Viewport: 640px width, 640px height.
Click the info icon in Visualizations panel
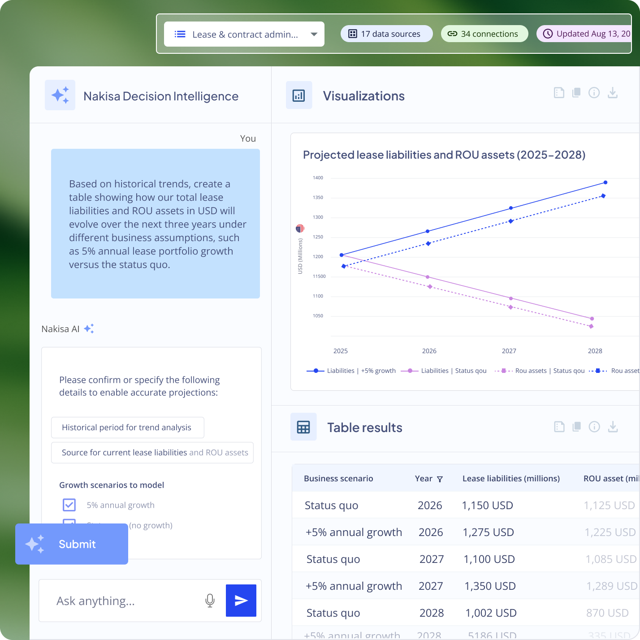594,93
